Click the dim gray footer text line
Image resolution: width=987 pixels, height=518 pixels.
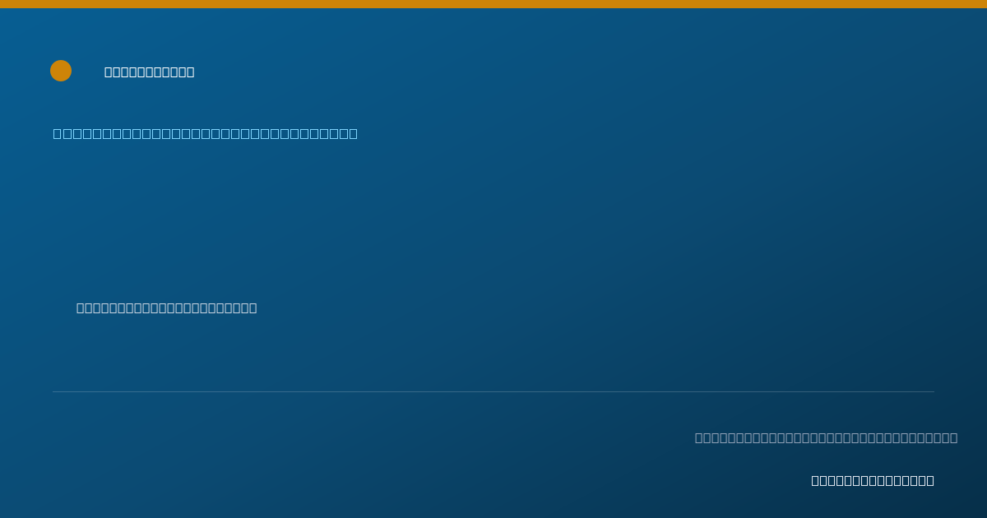pyautogui.click(x=827, y=437)
